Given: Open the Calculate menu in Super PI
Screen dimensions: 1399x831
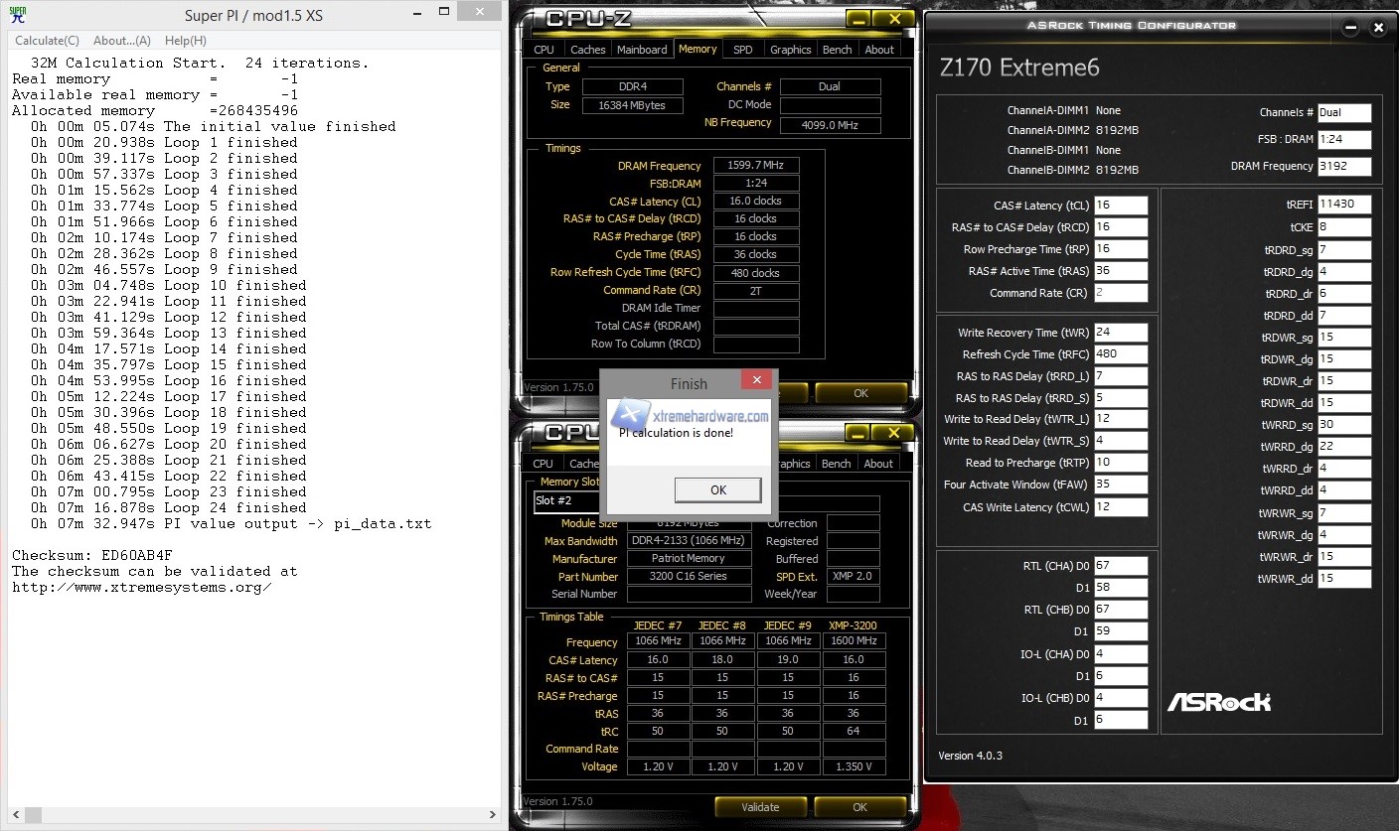Looking at the screenshot, I should coord(46,40).
